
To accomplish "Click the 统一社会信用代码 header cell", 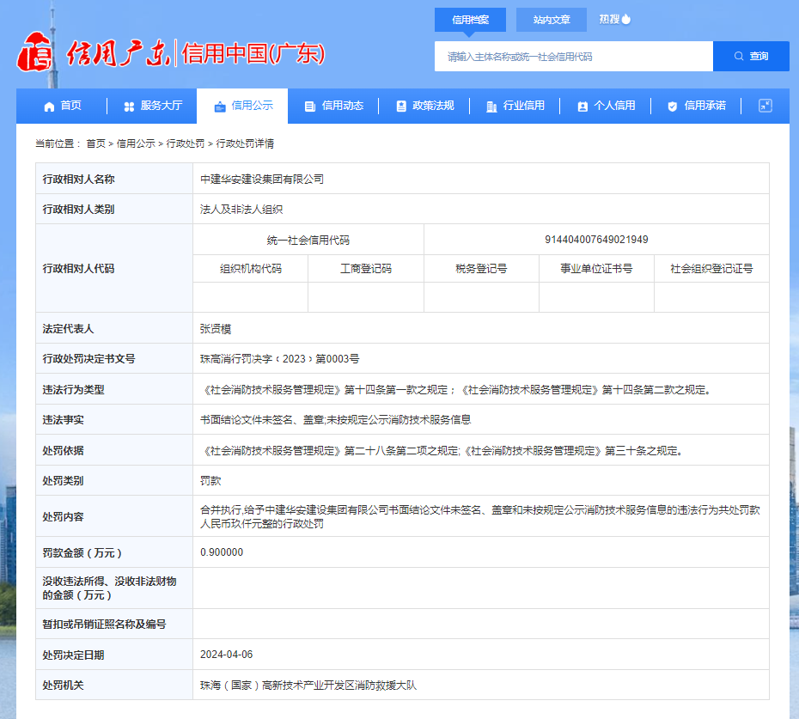I will [x=308, y=240].
